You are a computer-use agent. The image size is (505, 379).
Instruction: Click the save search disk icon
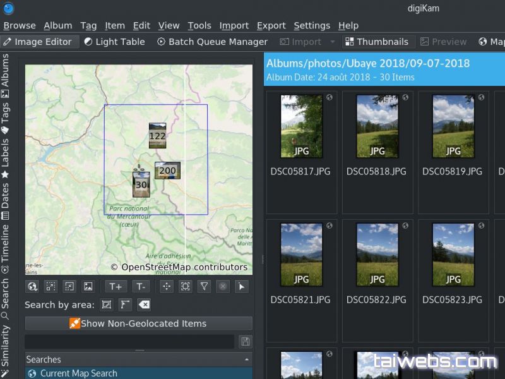245,341
